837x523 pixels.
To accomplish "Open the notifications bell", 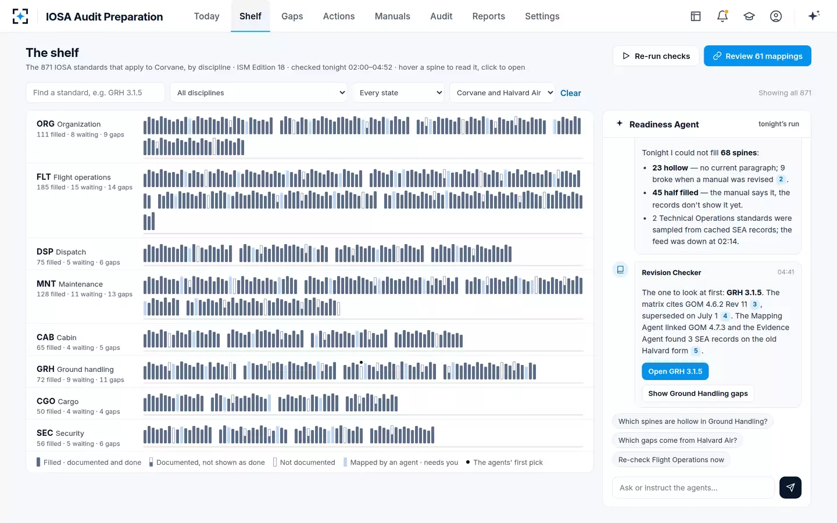I will [x=722, y=16].
